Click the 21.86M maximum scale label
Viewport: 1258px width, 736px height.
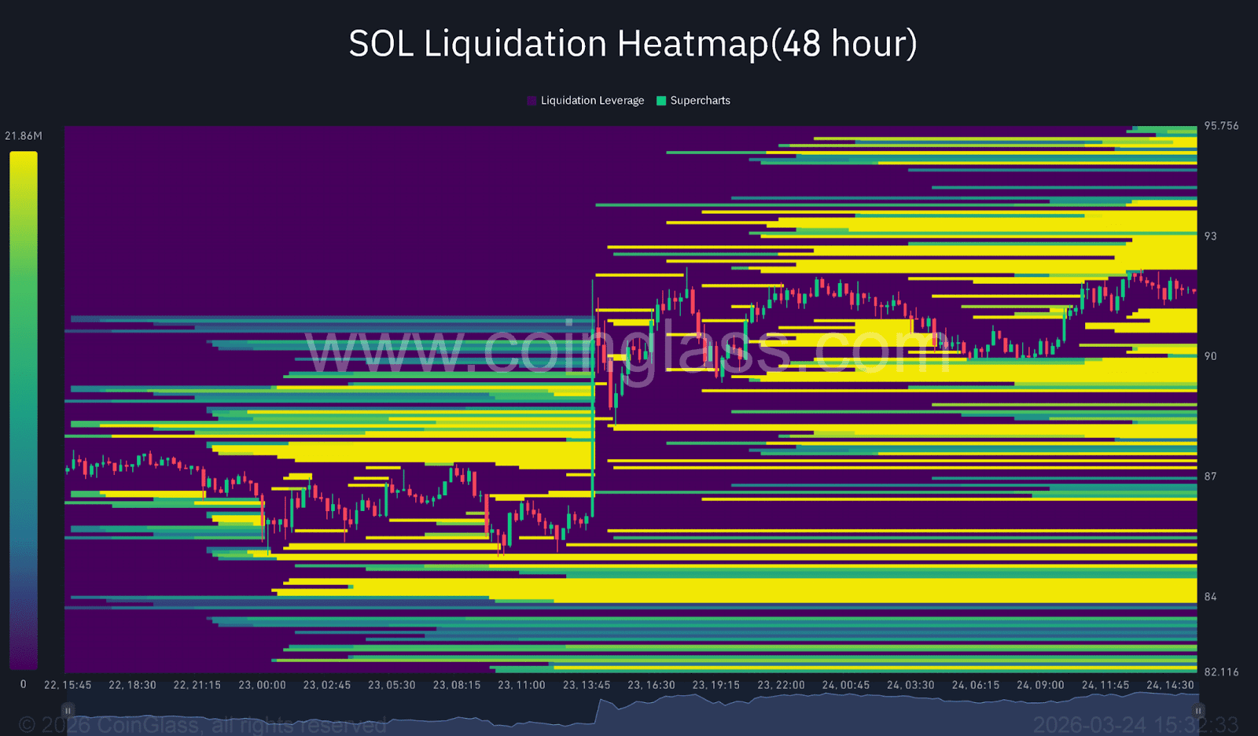pos(24,136)
